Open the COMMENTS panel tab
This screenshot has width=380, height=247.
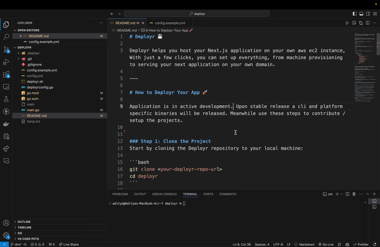(228, 194)
